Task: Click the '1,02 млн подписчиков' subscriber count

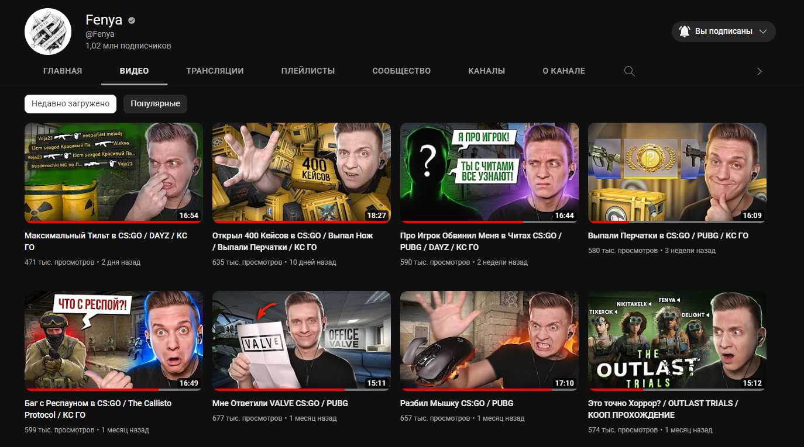Action: click(x=128, y=46)
